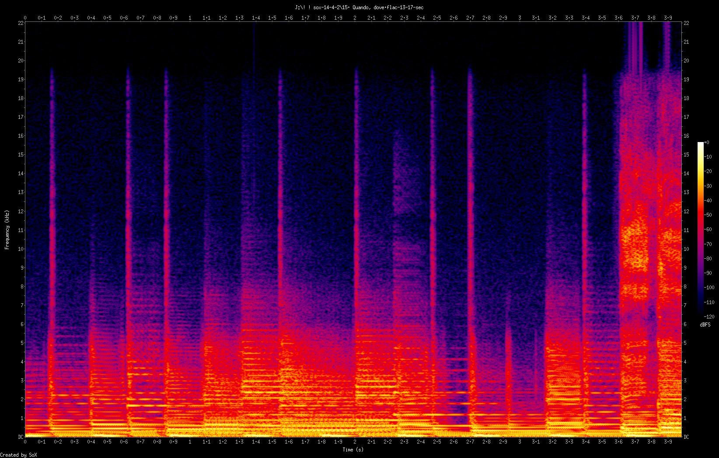This screenshot has width=719, height=458.
Task: Click the 2 second mark on the bottom axis
Action: [355, 442]
